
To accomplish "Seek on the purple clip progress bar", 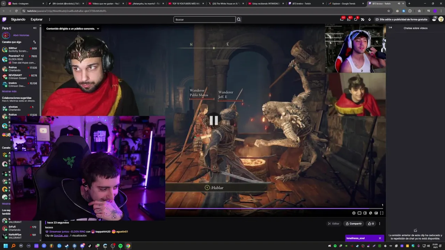I will coord(275,209).
